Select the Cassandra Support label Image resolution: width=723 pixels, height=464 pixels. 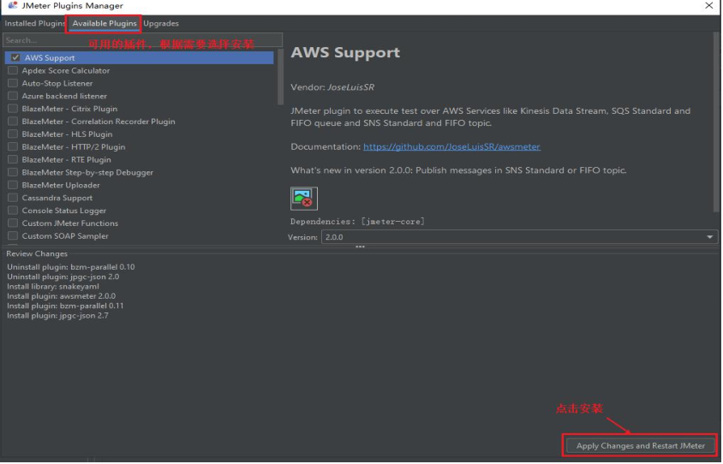[x=57, y=198]
